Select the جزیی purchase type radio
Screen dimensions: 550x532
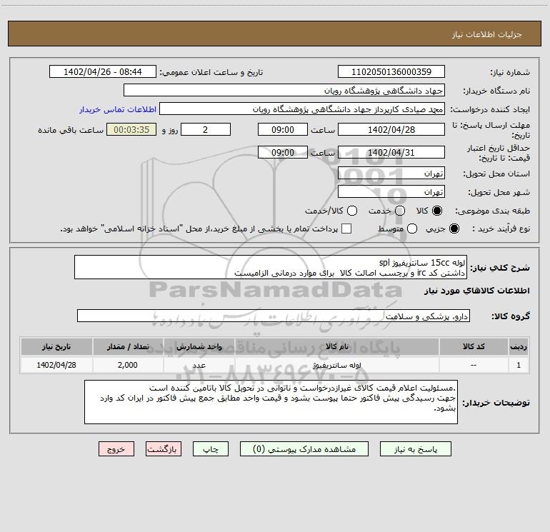[x=454, y=229]
